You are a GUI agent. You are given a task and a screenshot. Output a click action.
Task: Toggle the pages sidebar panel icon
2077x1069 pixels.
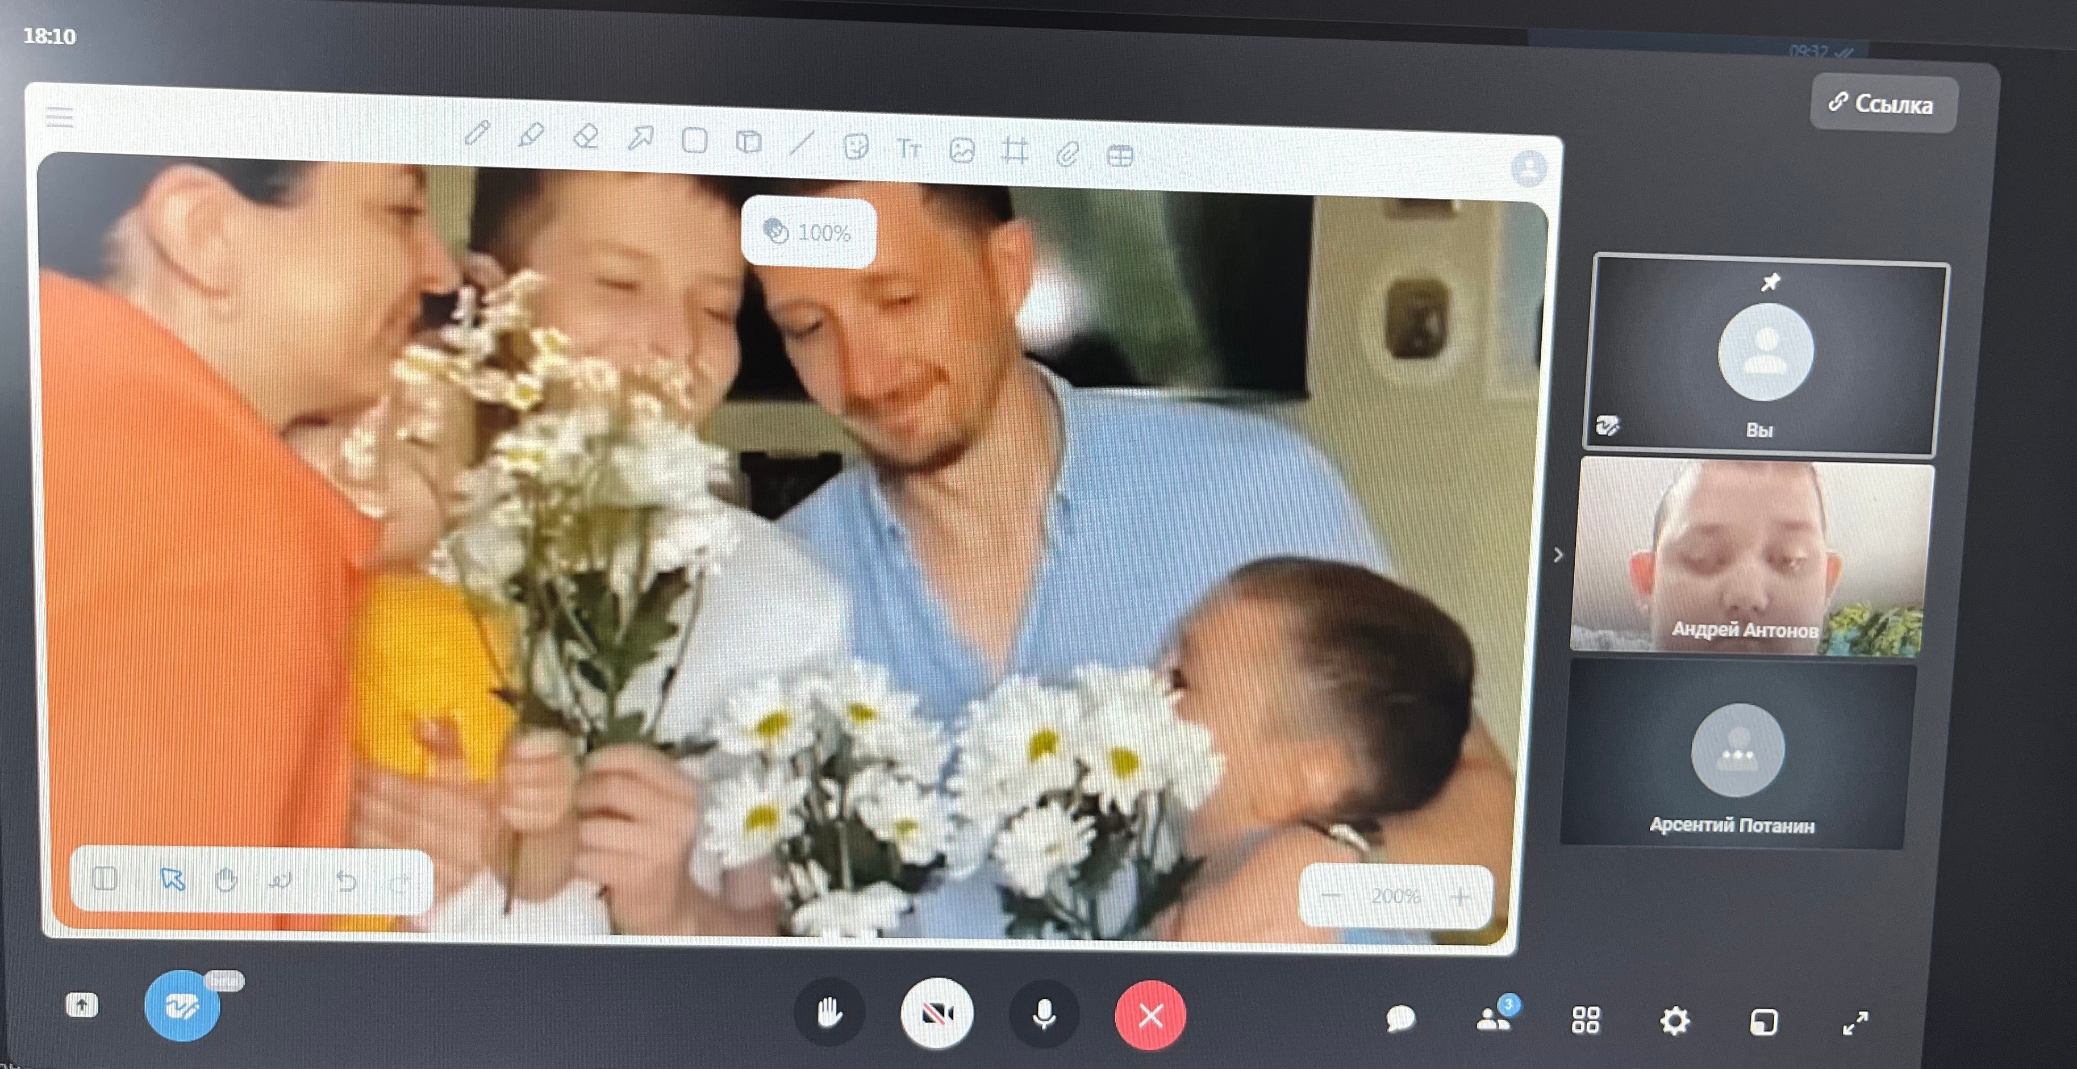[x=105, y=878]
